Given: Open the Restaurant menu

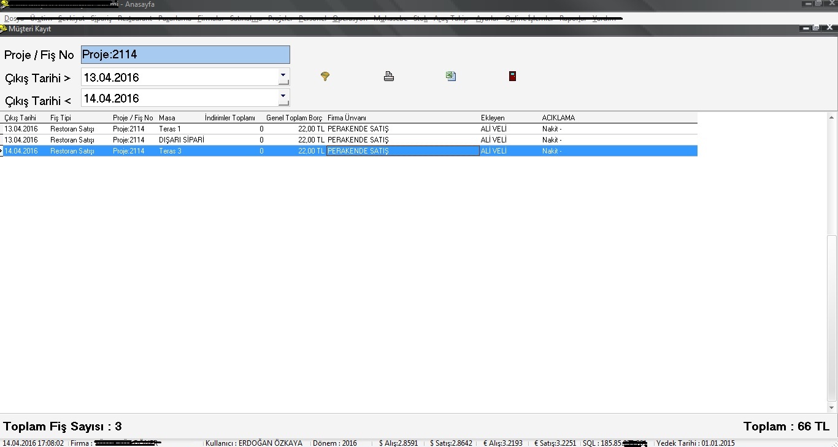Looking at the screenshot, I should tap(134, 18).
